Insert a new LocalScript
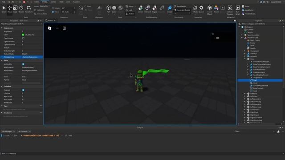 248,10
